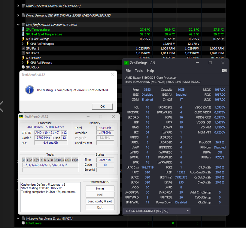Open the ZenTimings Help menu
The image size is (246, 228).
pos(150,71)
